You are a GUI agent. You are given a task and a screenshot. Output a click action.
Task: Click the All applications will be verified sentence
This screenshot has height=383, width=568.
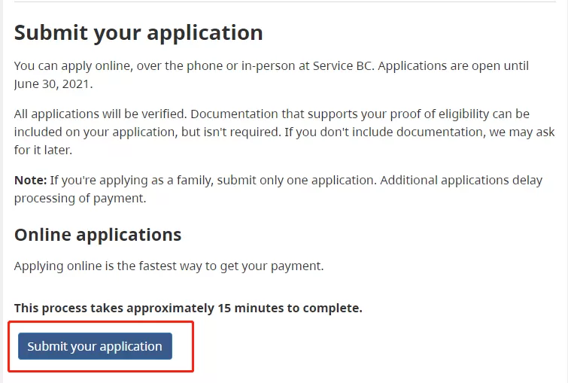point(100,114)
